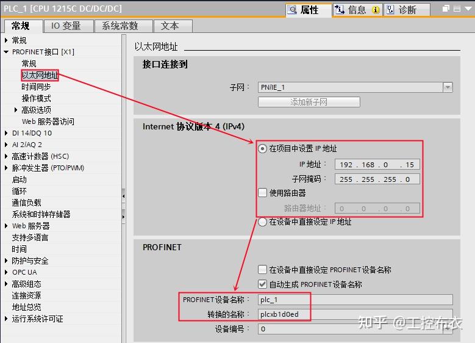
Task: Switch to the 文本 tab
Action: tap(173, 26)
